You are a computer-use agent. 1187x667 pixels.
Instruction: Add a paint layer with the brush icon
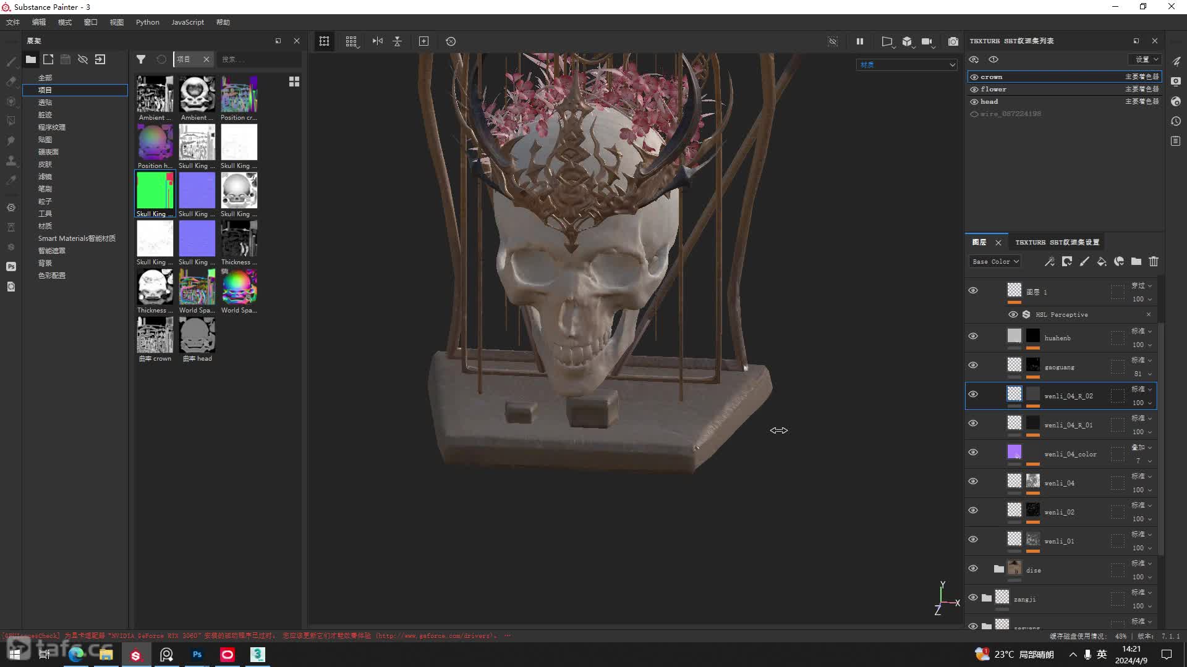tap(1084, 262)
